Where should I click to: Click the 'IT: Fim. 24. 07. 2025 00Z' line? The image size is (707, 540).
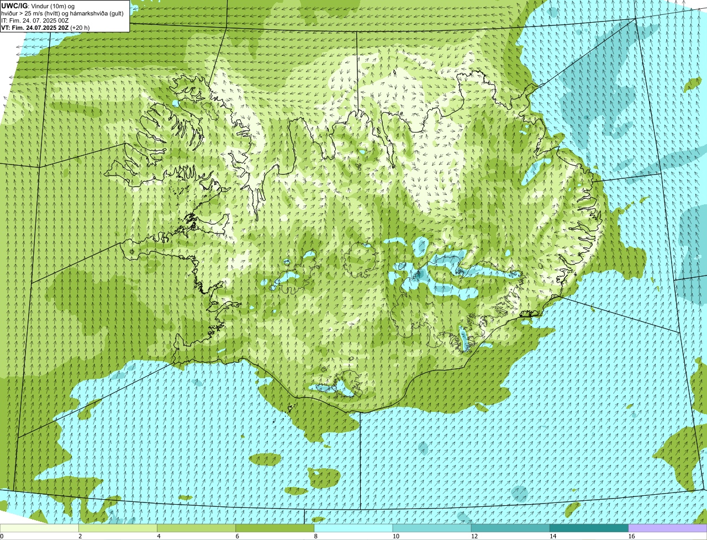coord(35,20)
